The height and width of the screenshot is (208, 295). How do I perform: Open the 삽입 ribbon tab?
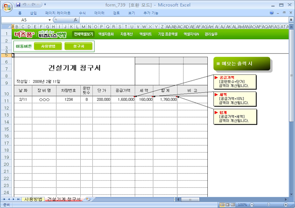tap(33, 13)
